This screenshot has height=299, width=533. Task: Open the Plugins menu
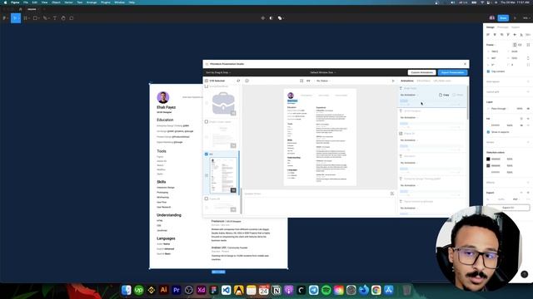(x=106, y=2)
